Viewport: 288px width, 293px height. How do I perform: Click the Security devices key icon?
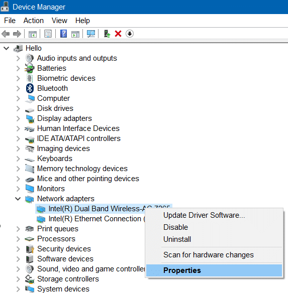pyautogui.click(x=30, y=249)
